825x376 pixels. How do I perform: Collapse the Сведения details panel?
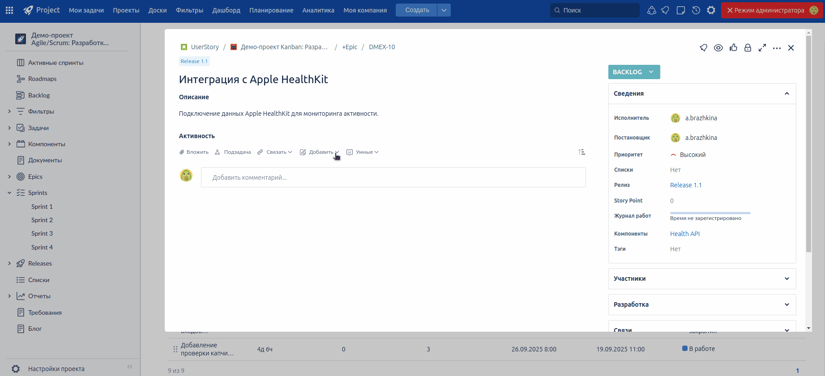(x=787, y=93)
